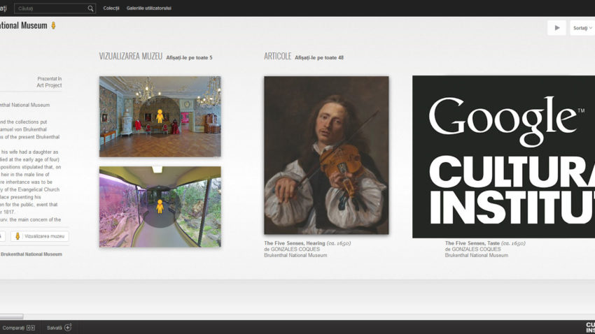Show all 5 museum views link
Image resolution: width=595 pixels, height=334 pixels.
coord(190,57)
